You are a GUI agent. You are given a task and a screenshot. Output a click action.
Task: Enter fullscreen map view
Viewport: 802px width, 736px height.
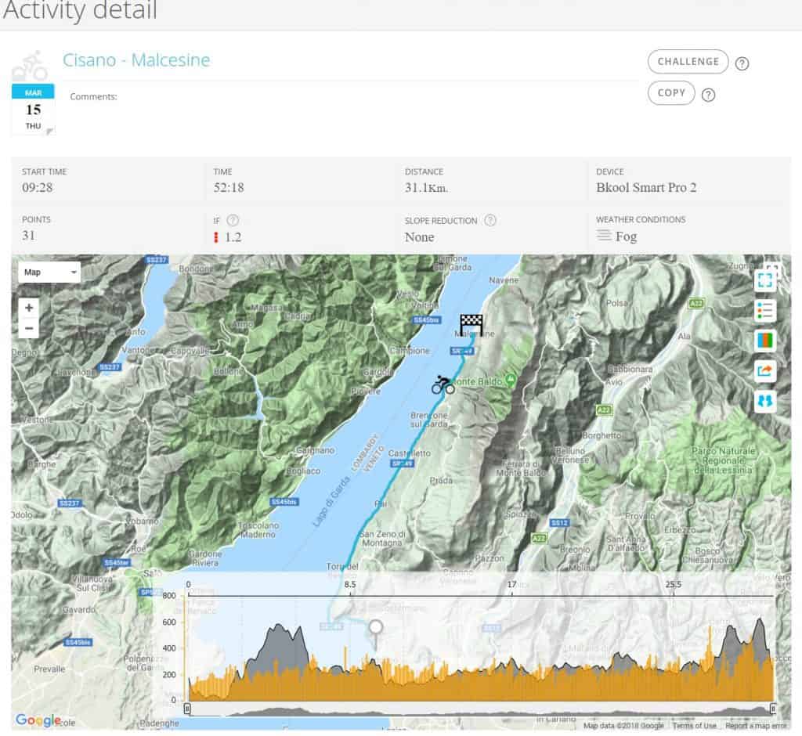coord(765,279)
